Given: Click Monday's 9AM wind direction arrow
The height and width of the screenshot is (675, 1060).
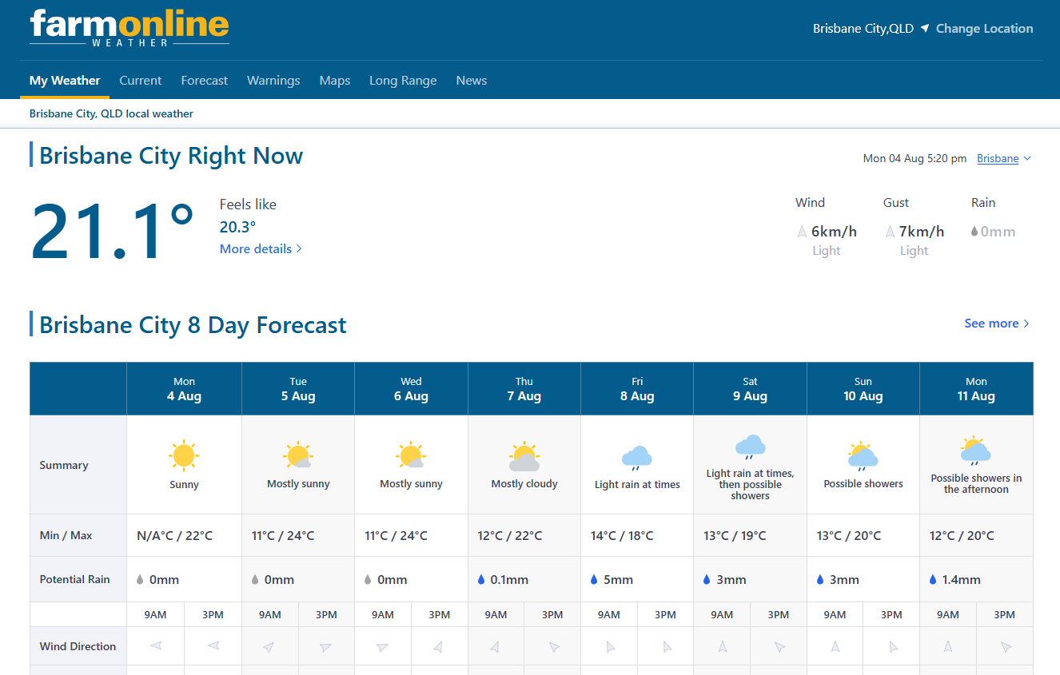Looking at the screenshot, I should click(155, 645).
